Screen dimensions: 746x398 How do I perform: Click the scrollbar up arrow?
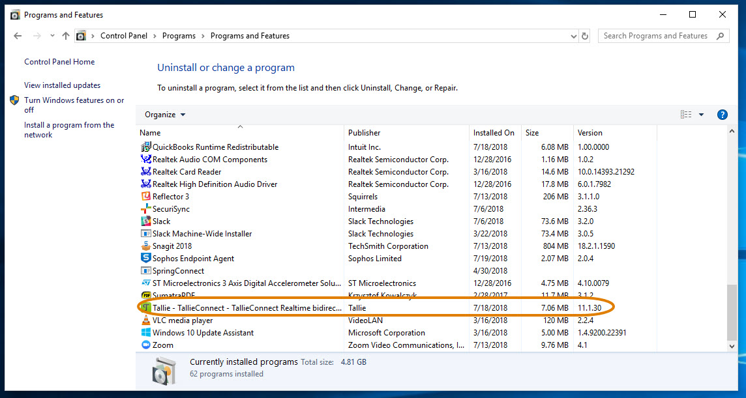732,131
